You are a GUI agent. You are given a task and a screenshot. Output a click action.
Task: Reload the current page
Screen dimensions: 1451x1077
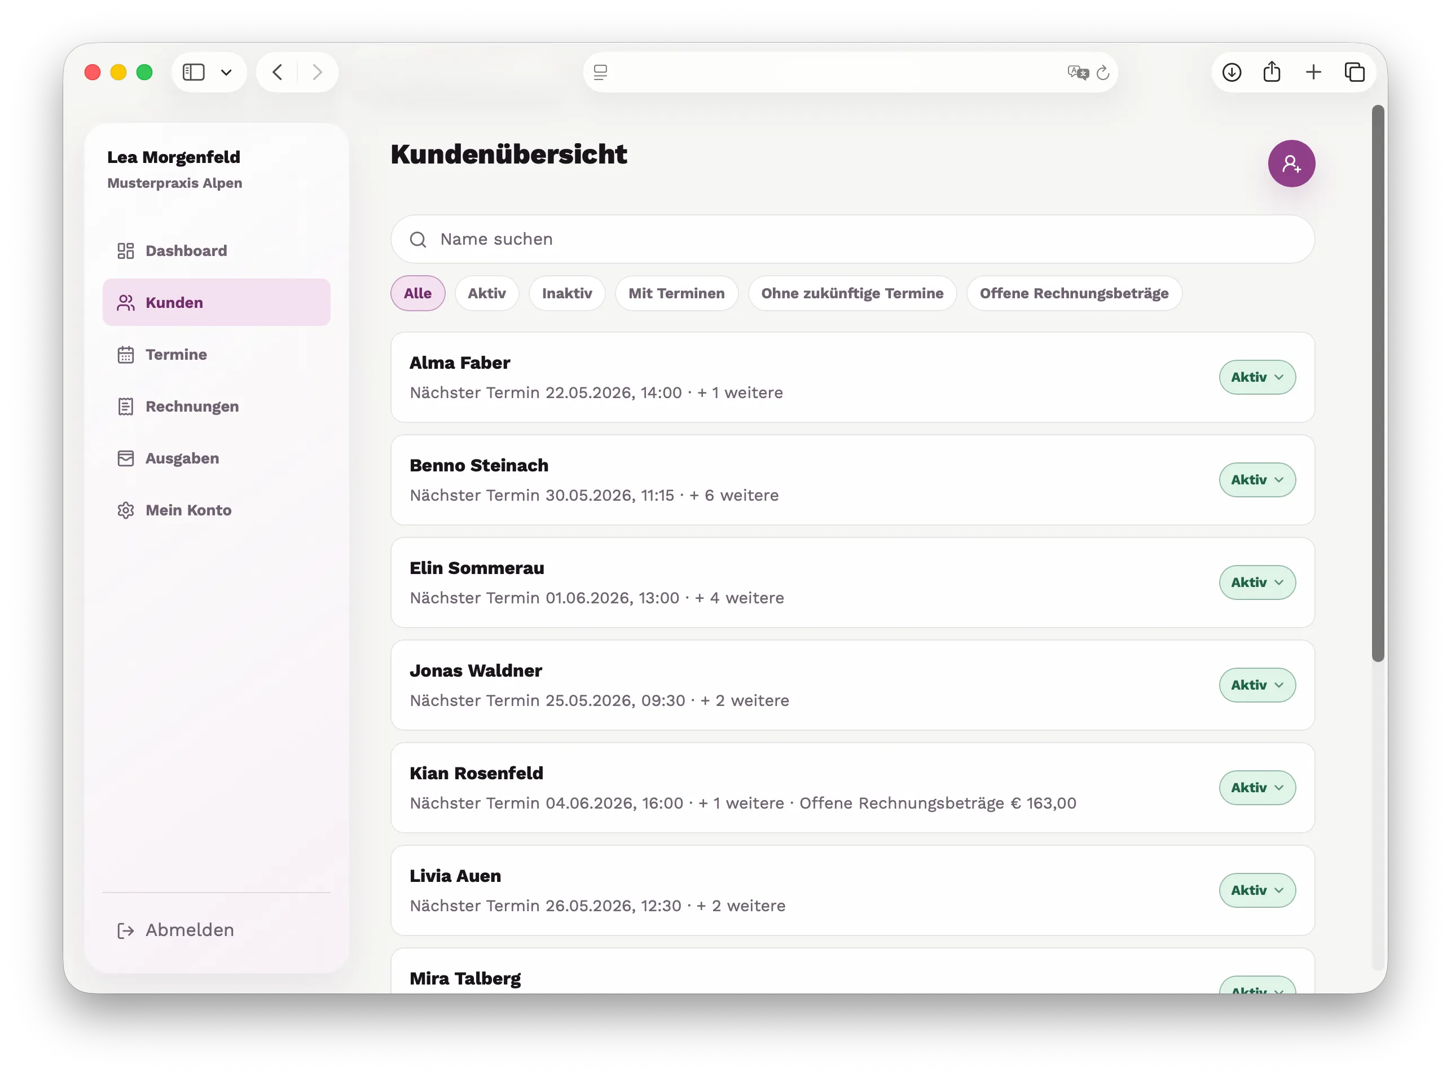click(1103, 72)
